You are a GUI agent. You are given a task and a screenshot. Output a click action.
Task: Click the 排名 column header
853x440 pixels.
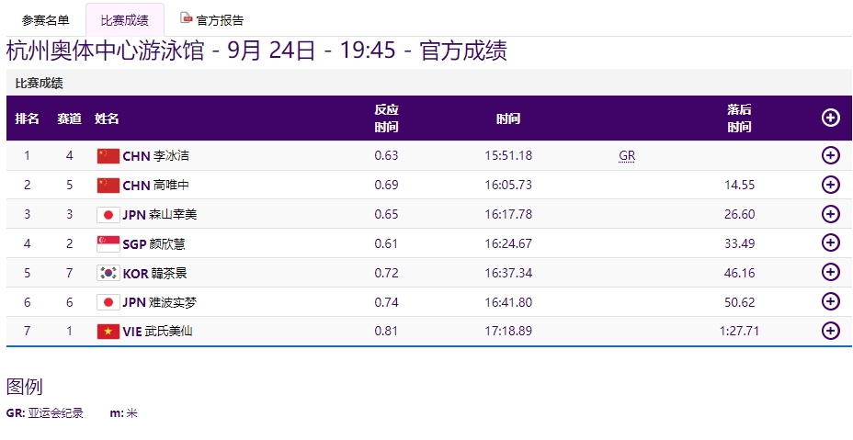point(28,118)
